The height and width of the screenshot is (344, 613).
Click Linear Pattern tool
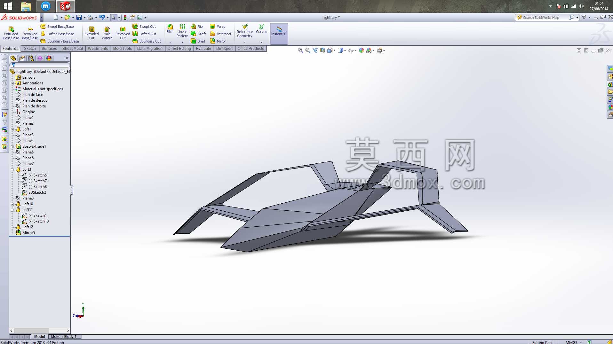[x=182, y=31]
